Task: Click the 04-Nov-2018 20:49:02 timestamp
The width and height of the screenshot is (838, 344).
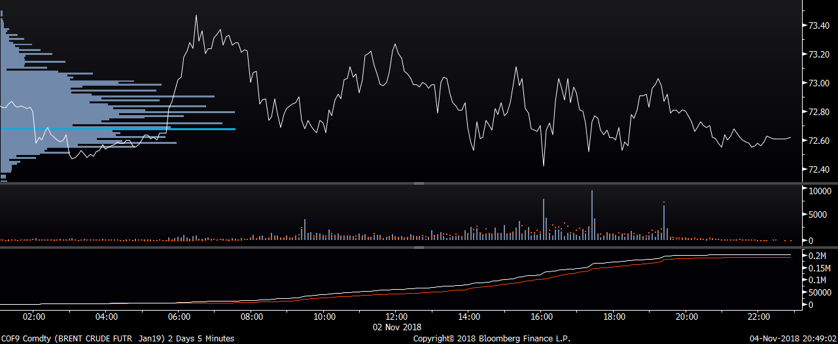Action: (793, 339)
